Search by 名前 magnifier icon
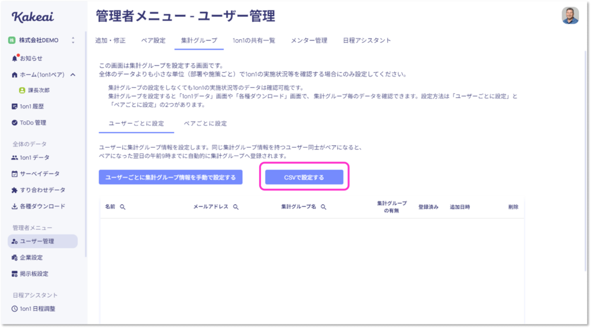 [x=122, y=207]
